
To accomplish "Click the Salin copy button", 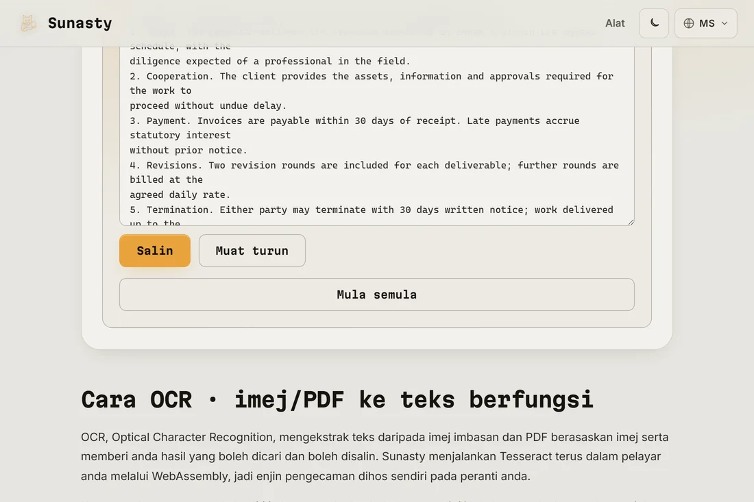I will (x=155, y=251).
